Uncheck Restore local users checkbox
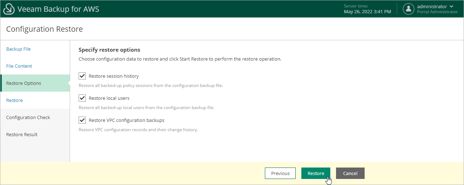 click(x=82, y=98)
